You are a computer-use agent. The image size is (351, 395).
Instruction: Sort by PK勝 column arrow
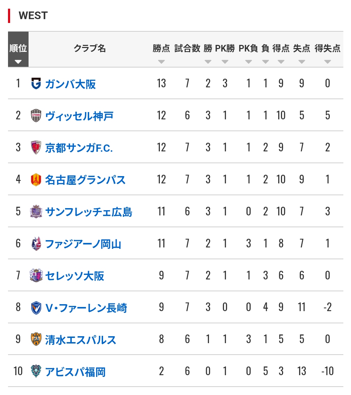[225, 62]
